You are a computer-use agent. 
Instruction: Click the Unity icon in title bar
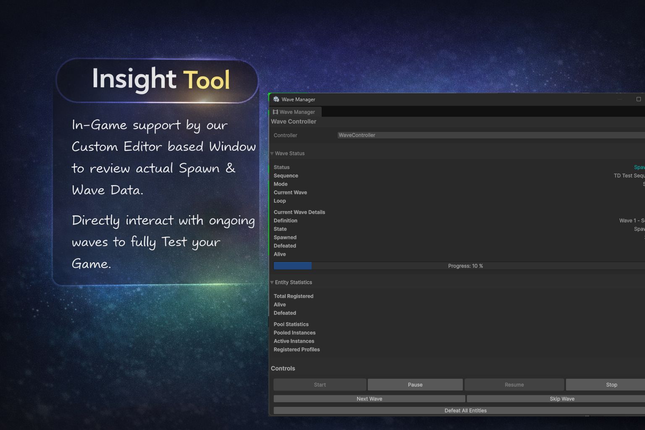click(x=276, y=100)
